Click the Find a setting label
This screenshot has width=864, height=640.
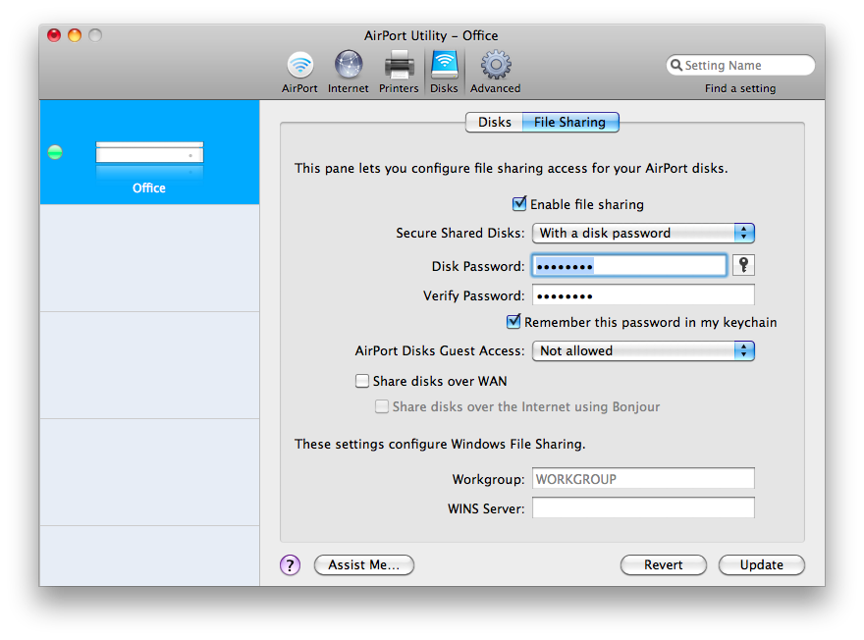[x=740, y=88]
